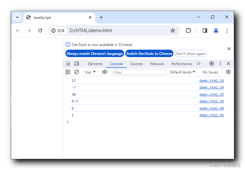Select the Console tab
This screenshot has width=245, height=170.
tap(116, 64)
